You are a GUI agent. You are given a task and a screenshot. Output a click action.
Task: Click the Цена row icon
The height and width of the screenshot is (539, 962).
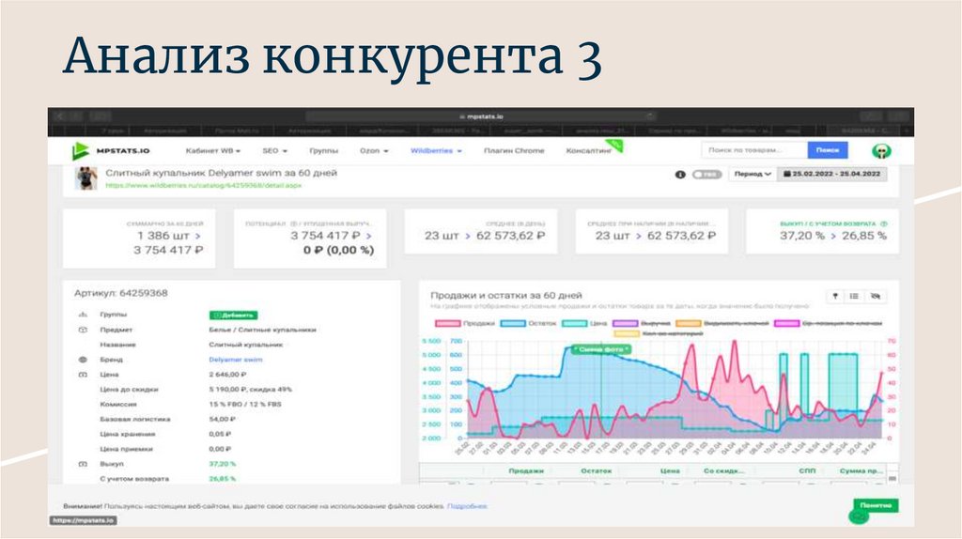point(83,375)
